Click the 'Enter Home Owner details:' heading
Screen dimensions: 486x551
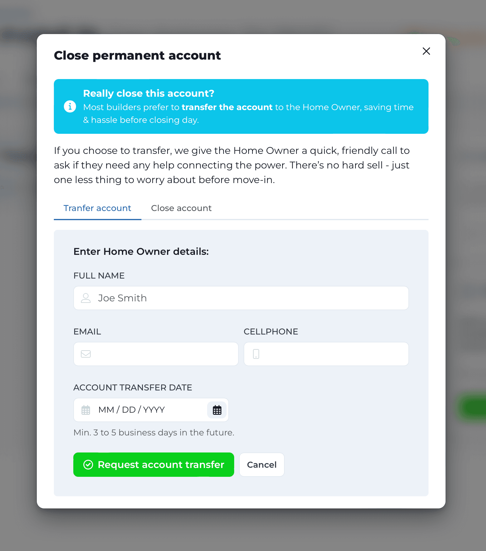click(141, 251)
